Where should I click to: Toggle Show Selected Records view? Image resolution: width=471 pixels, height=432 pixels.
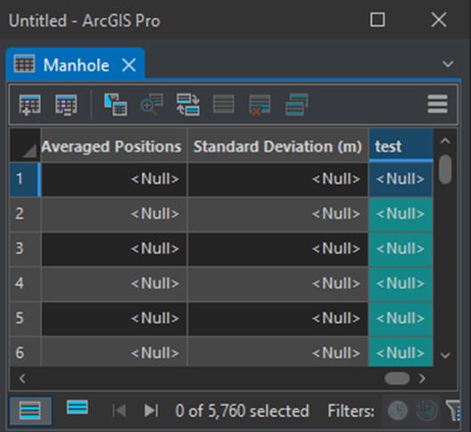coord(78,408)
